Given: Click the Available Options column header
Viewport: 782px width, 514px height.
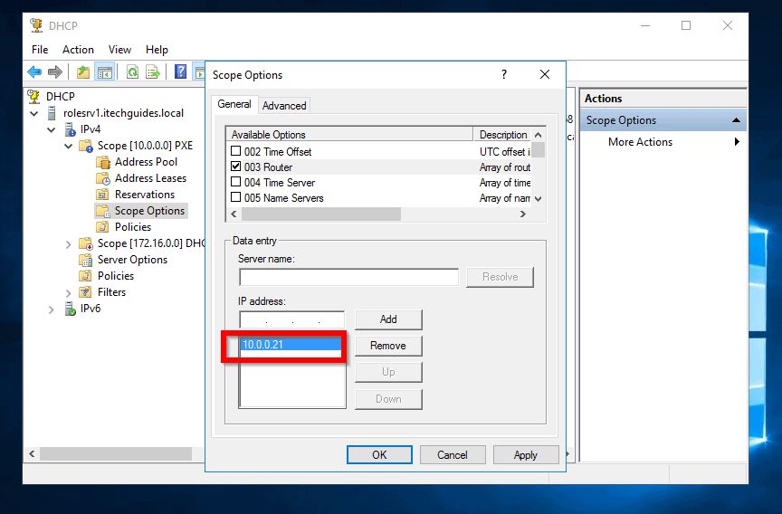Looking at the screenshot, I should 349,135.
